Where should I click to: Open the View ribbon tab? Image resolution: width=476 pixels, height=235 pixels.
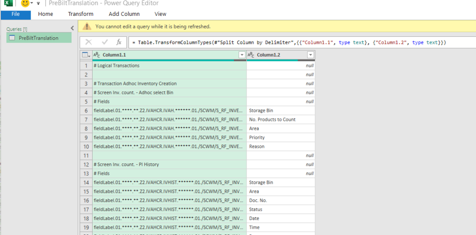click(x=160, y=14)
